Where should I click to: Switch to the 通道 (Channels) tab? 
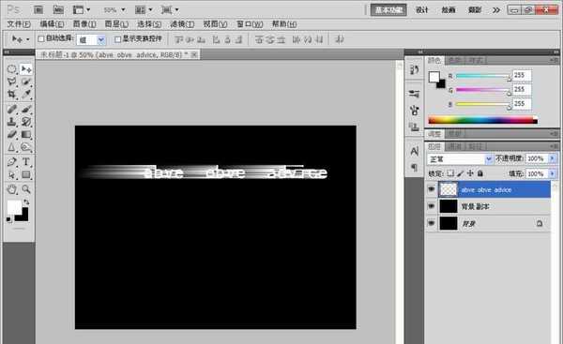[x=454, y=146]
